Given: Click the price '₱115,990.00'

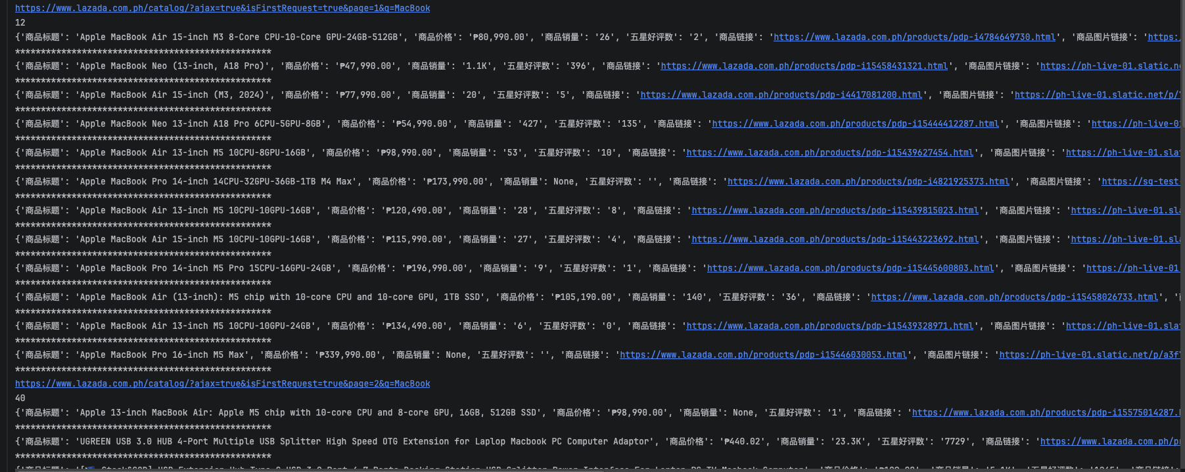Looking at the screenshot, I should (x=415, y=240).
